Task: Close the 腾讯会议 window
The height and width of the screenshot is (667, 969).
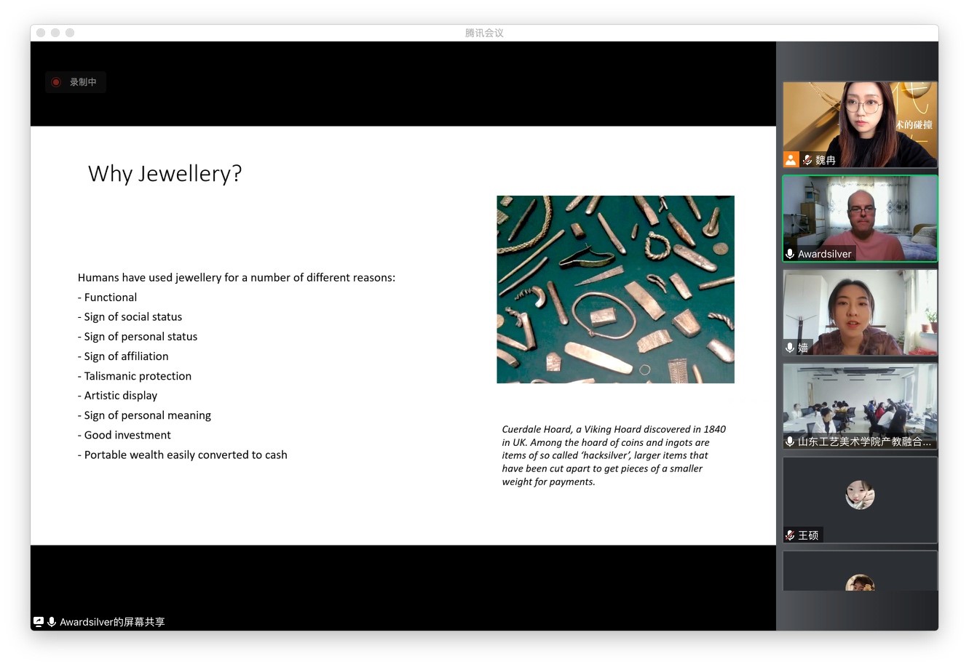Action: tap(41, 33)
